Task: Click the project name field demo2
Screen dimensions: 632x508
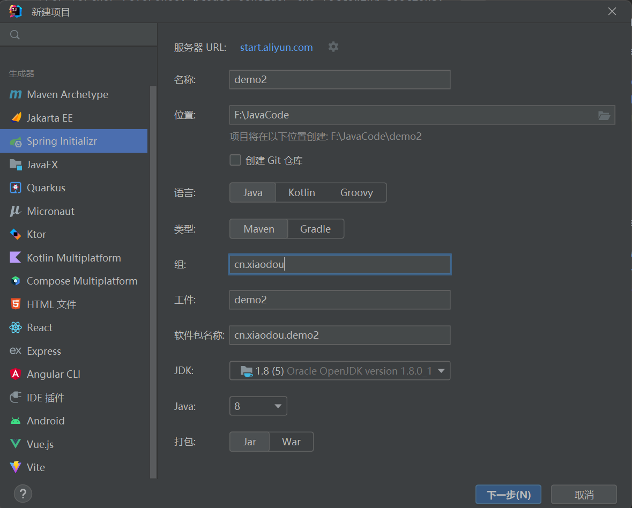Action: [340, 79]
